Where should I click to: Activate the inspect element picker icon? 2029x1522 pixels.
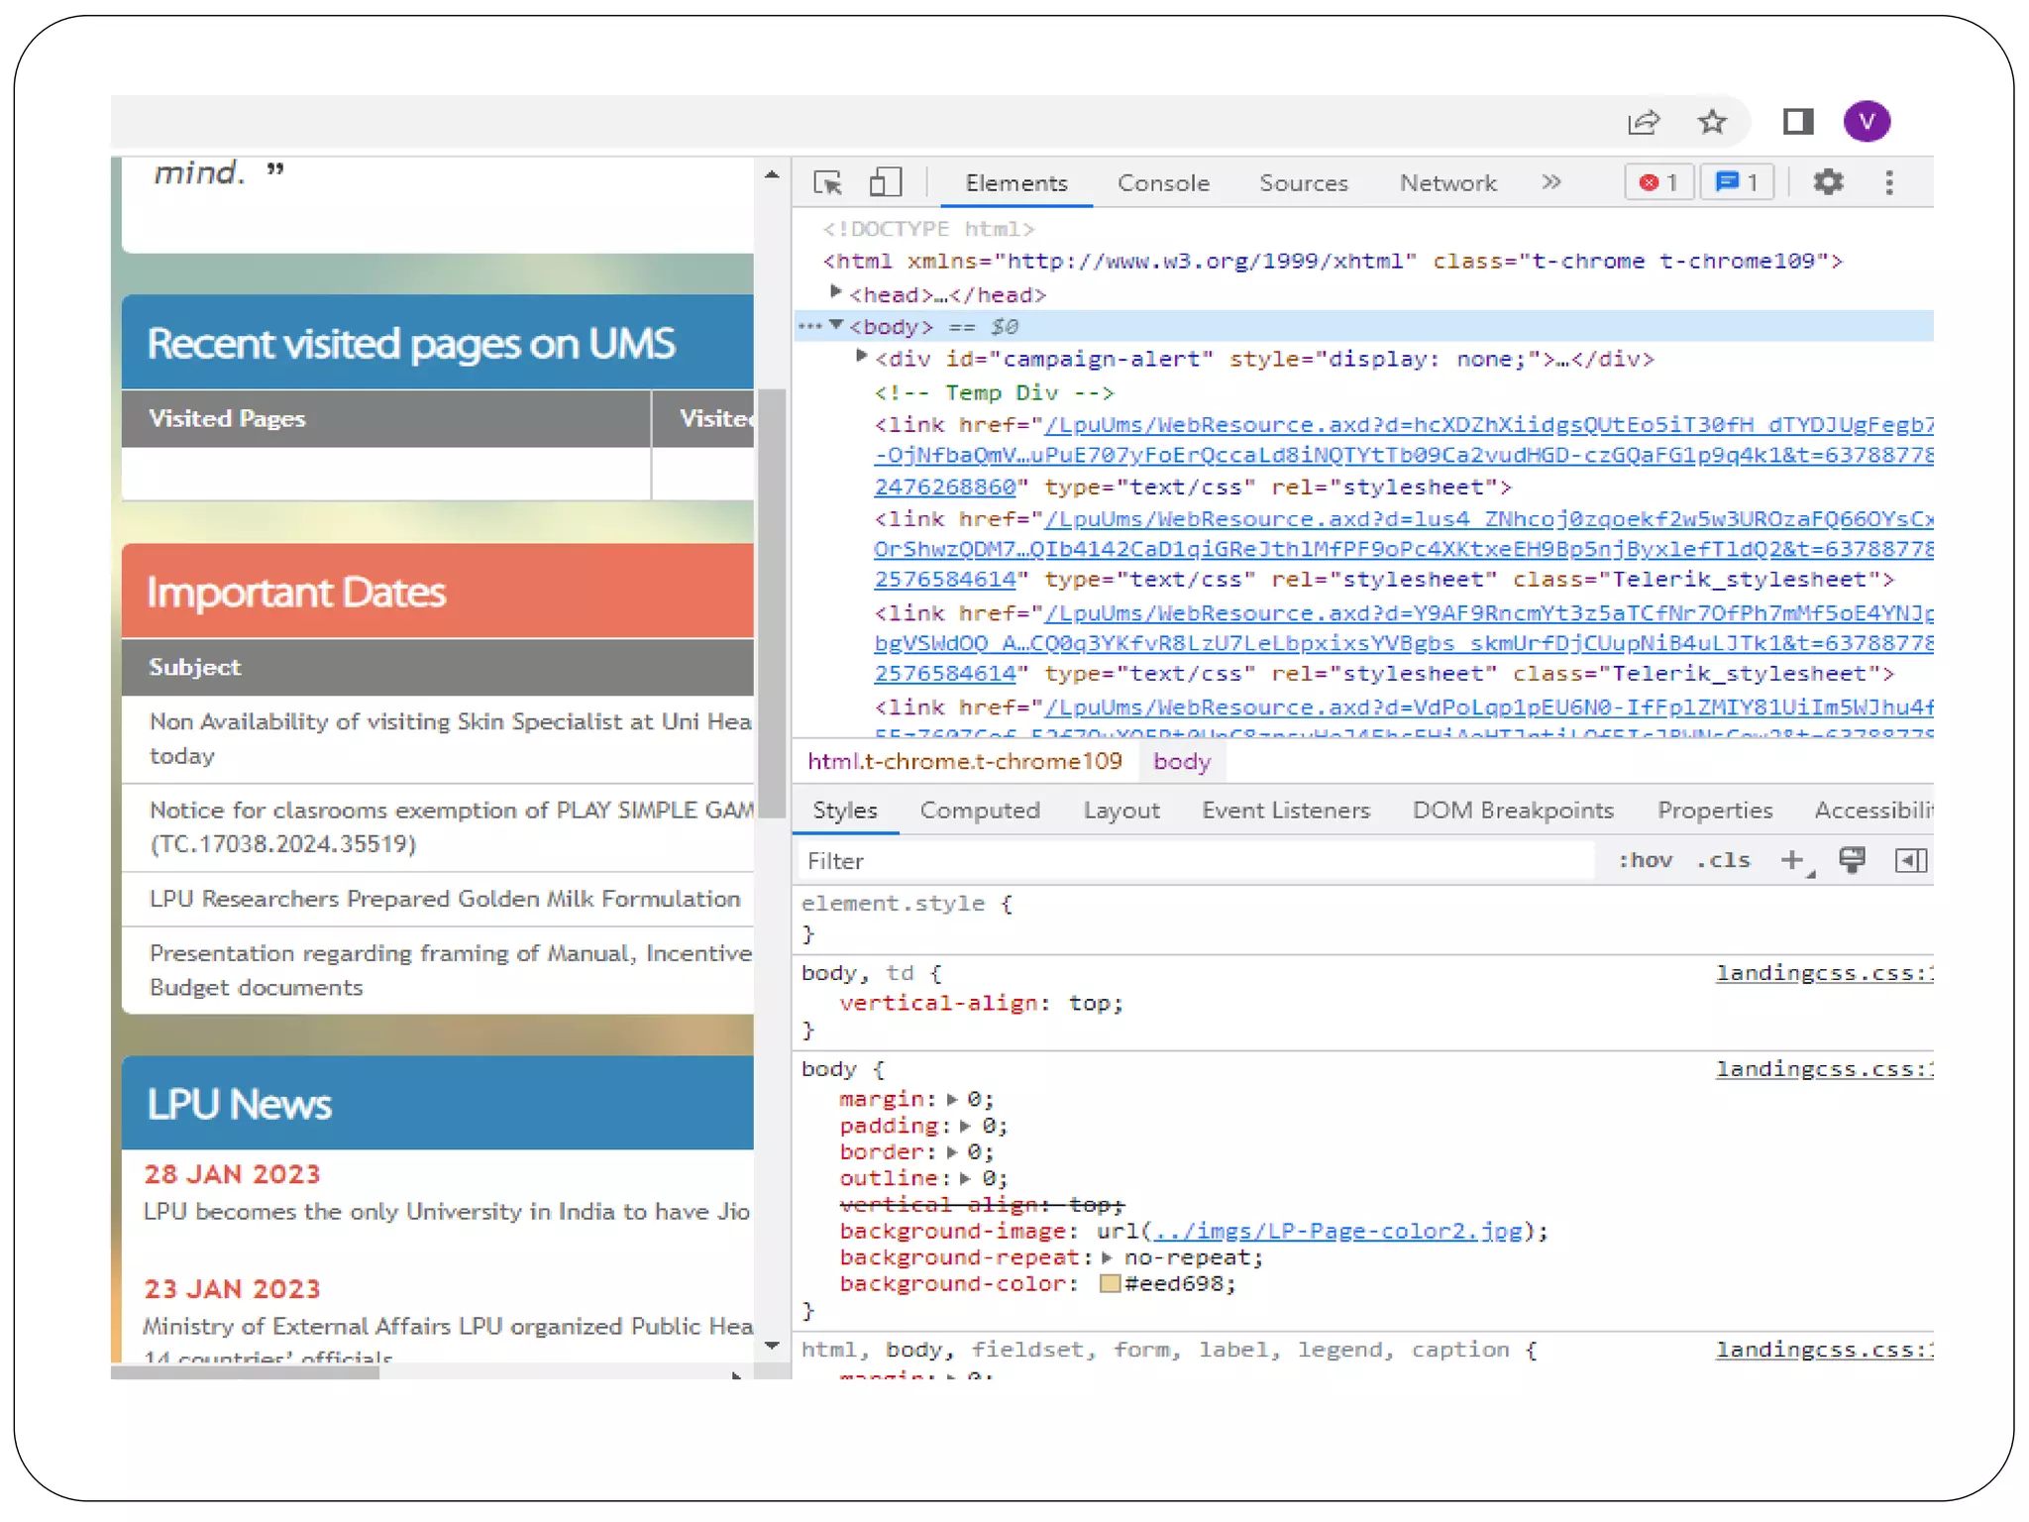point(827,182)
